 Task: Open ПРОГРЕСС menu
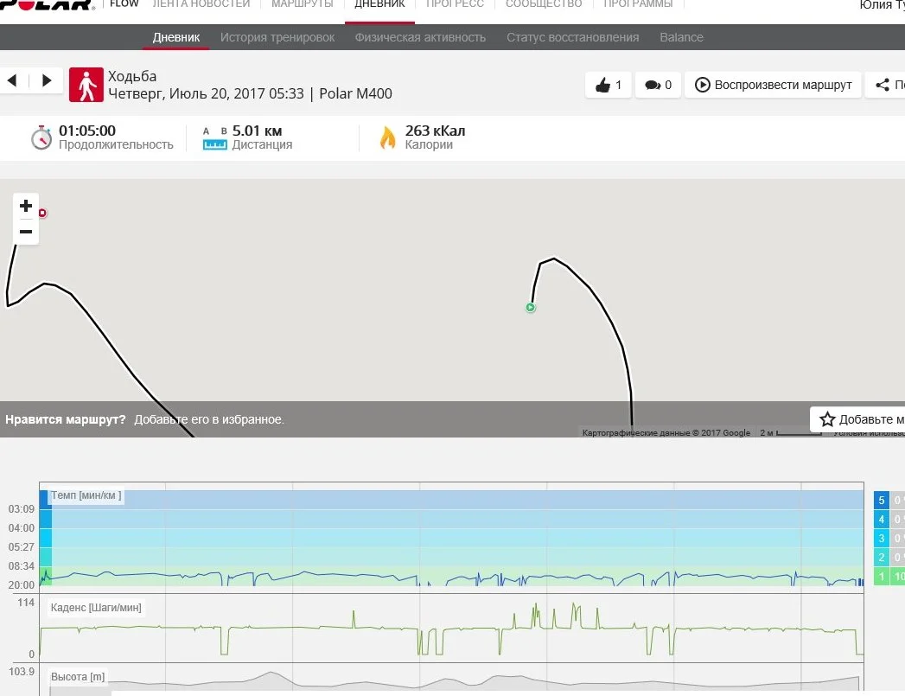[x=455, y=4]
